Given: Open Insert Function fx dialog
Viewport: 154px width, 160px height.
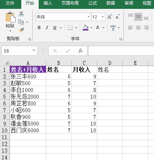Looking at the screenshot, I should [81, 51].
